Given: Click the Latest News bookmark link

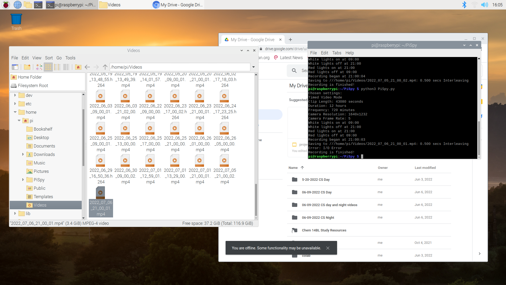Looking at the screenshot, I should click(x=291, y=58).
